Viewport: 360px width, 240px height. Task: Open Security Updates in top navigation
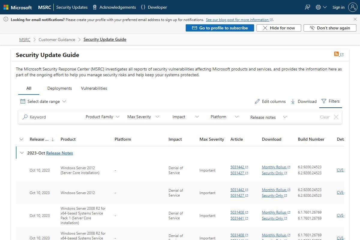point(72,7)
